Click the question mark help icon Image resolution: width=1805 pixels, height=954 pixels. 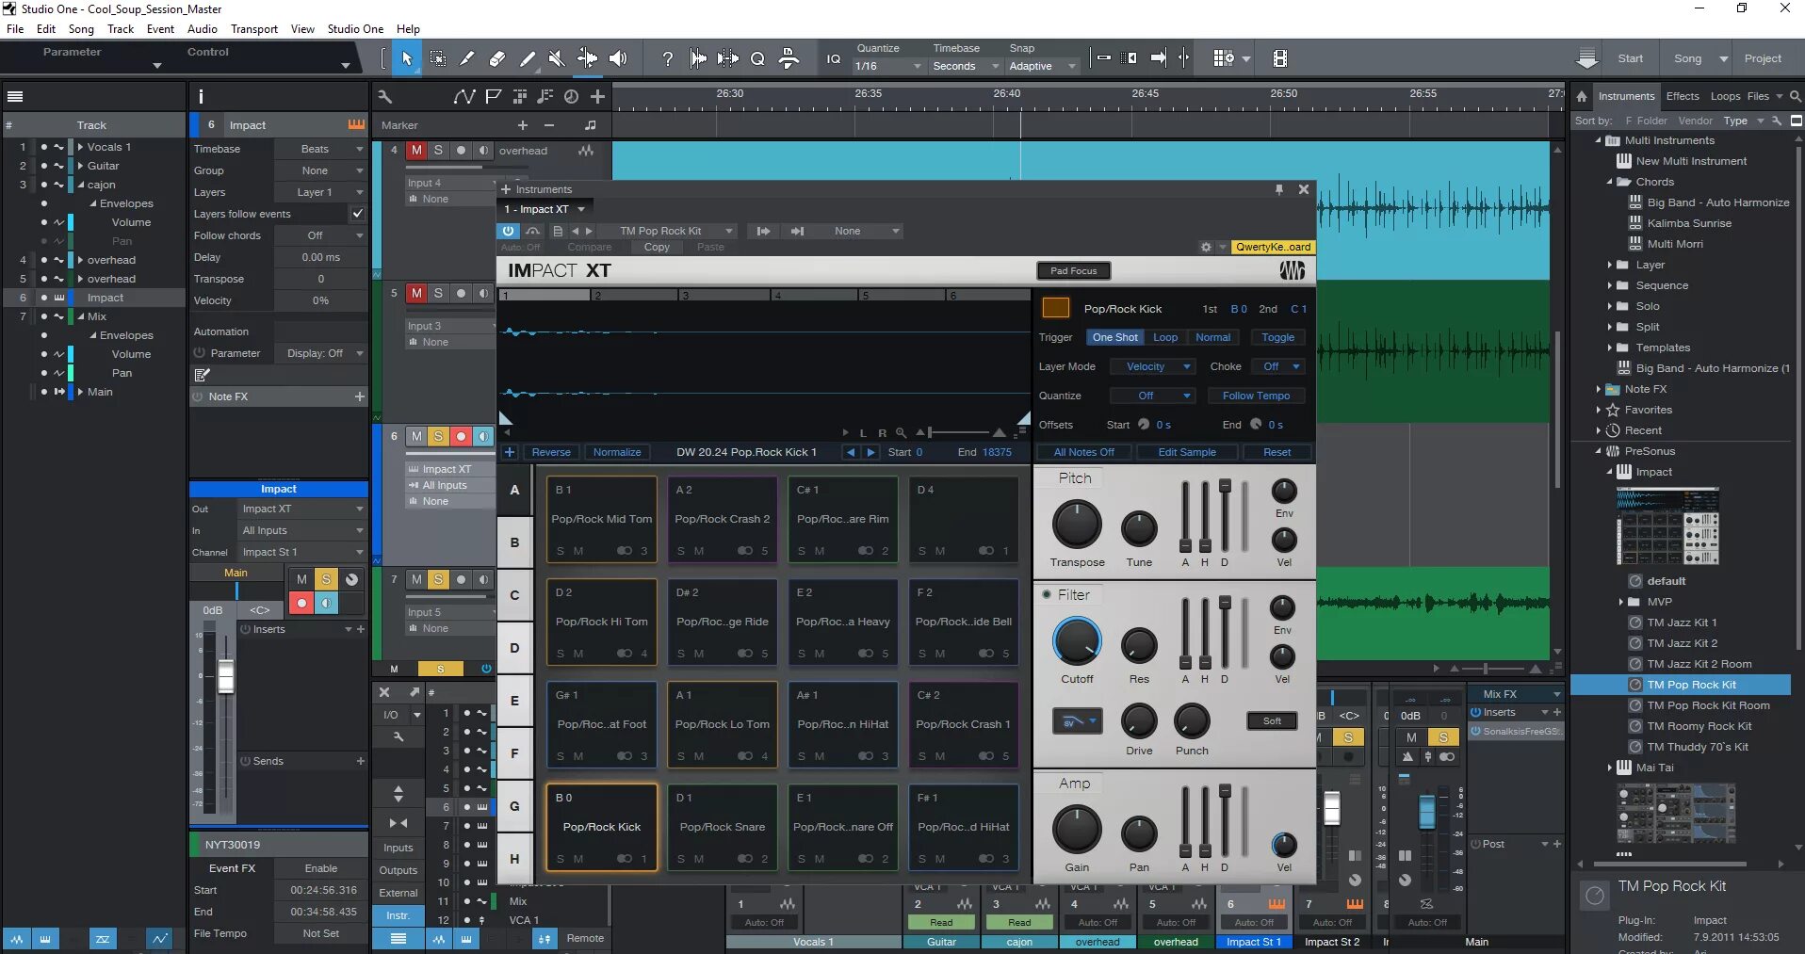pyautogui.click(x=668, y=58)
